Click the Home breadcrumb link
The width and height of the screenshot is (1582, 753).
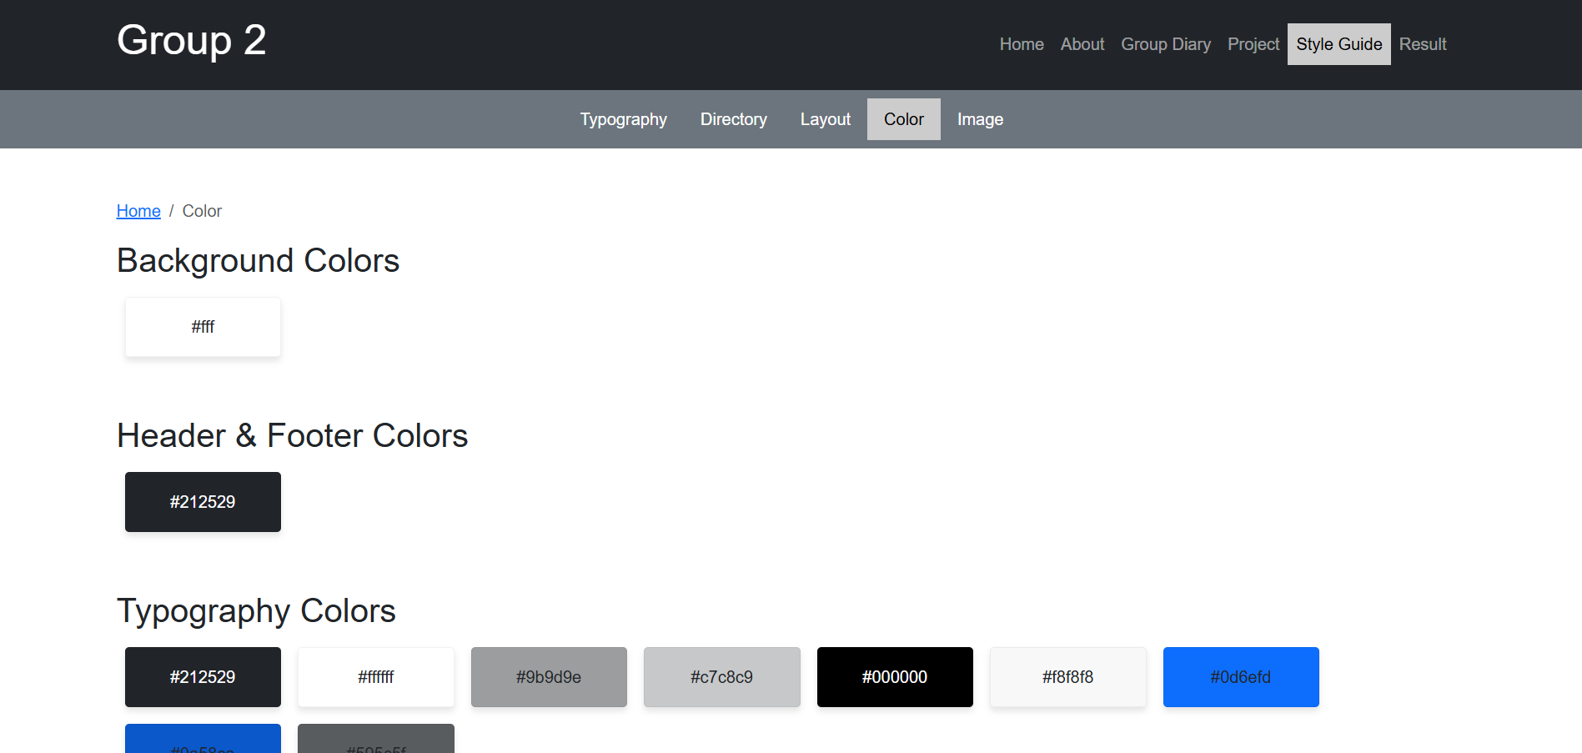pos(138,211)
